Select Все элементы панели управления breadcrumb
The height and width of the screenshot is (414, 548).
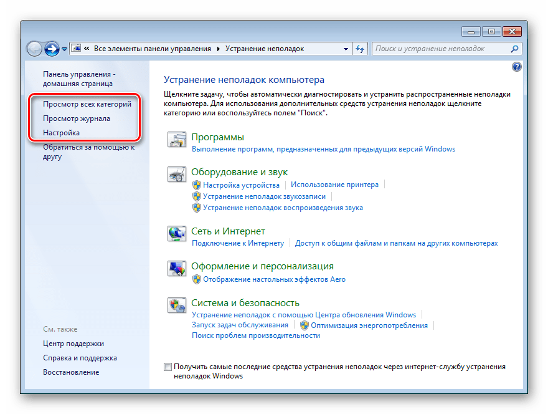[153, 49]
